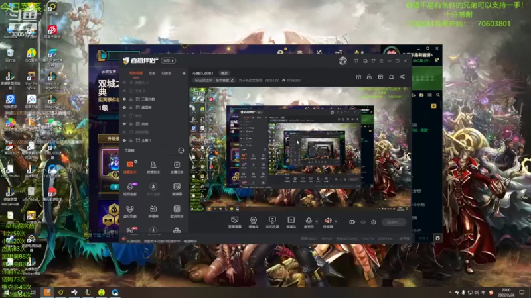Open the taskbar clock showing 20:00
This screenshot has width=531, height=298.
click(x=507, y=293)
